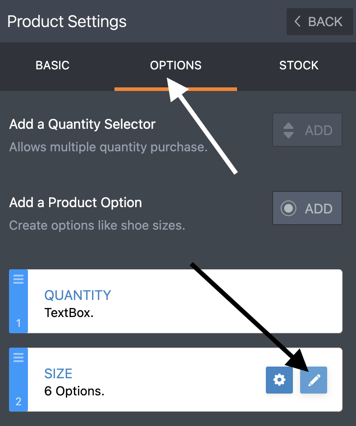Open SIZE option settings gear
Viewport: 356px width, 426px height.
point(279,380)
